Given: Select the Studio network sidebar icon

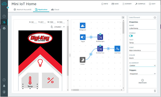Looking at the screenshot, I should pos(4,22).
